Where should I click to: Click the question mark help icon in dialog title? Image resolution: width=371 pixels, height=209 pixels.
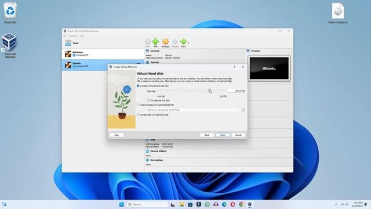coord(234,67)
